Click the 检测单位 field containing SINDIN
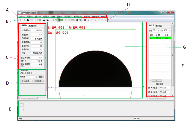The width and height of the screenshot is (189, 124). [37, 30]
